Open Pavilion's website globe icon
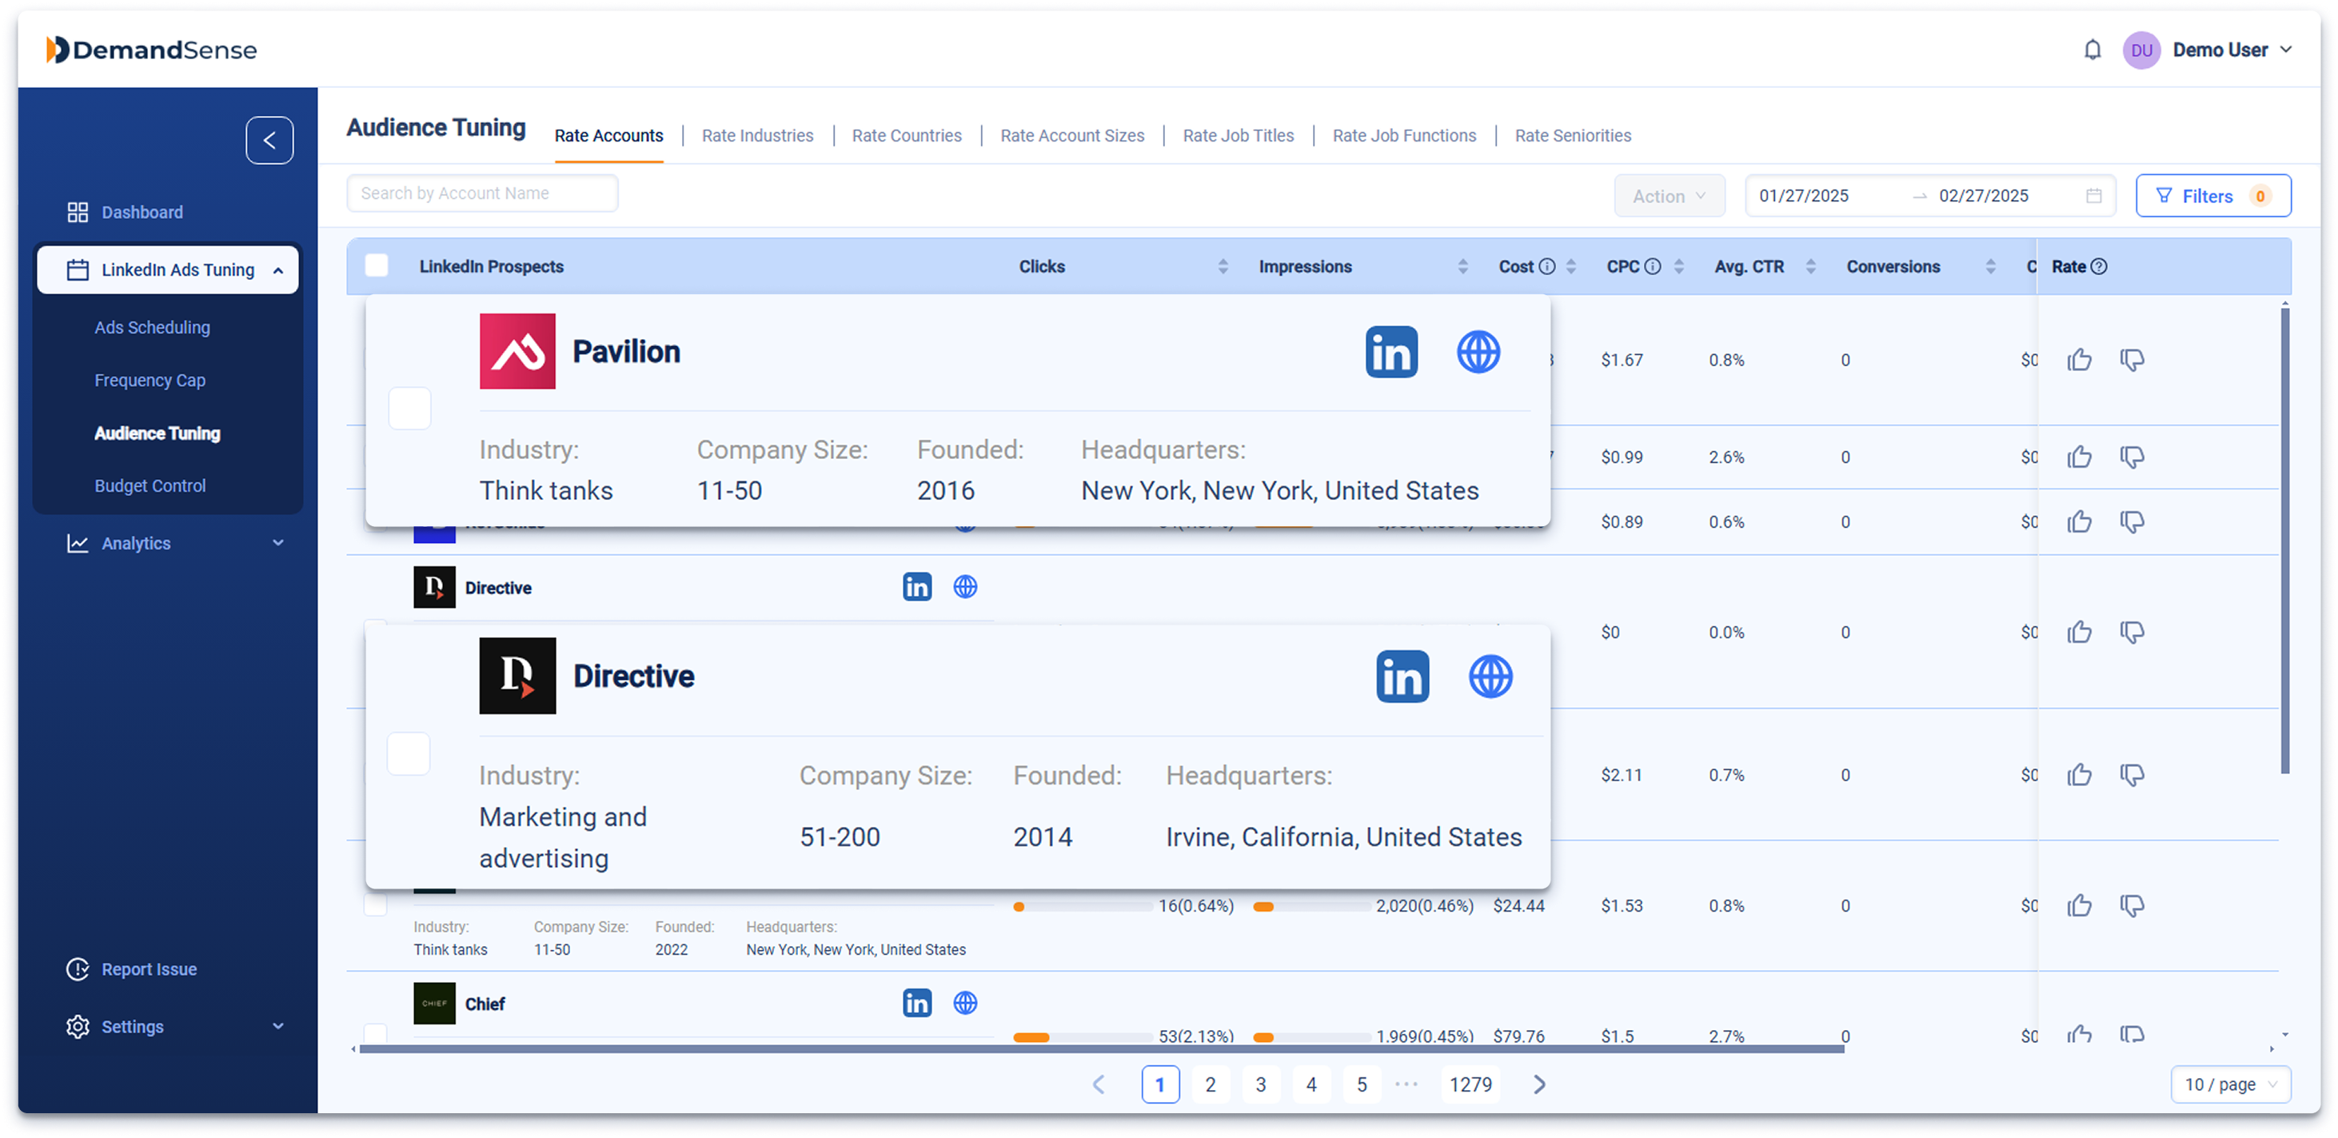 point(1478,352)
